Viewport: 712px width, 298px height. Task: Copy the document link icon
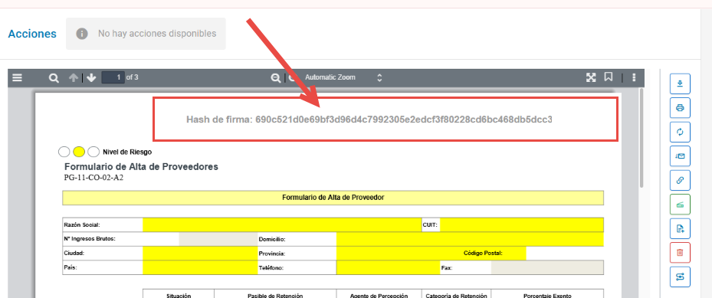point(681,180)
